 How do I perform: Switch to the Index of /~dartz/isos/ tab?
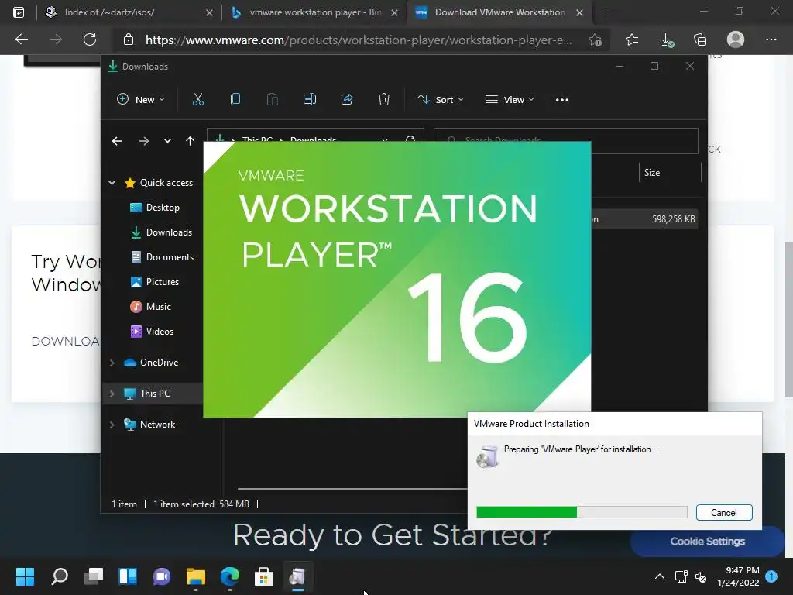(x=129, y=12)
